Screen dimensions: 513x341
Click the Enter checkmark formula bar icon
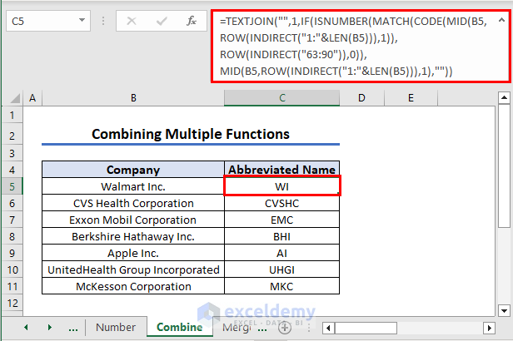point(162,22)
